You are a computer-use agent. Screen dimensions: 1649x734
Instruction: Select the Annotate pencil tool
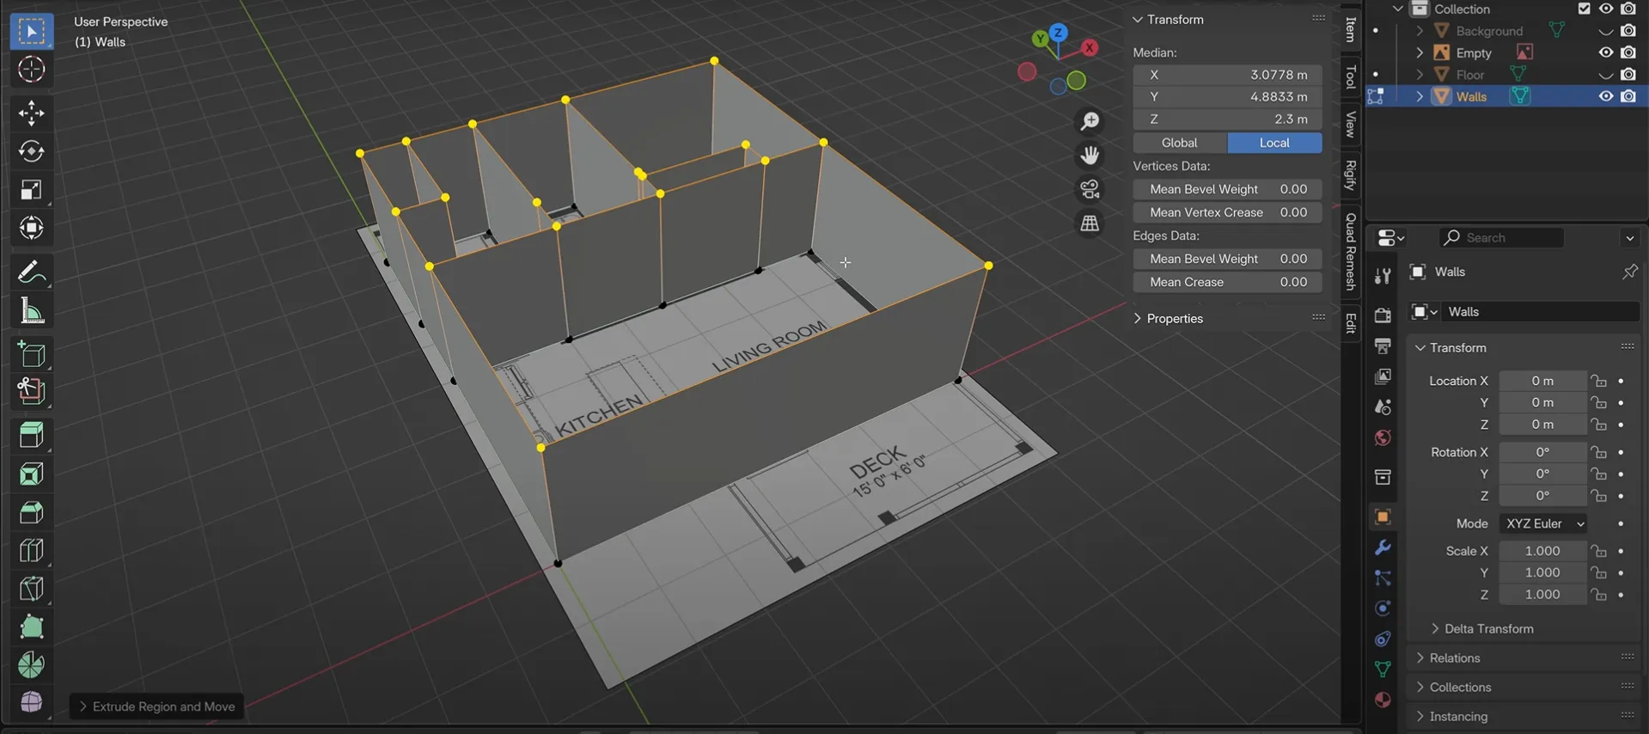[32, 272]
